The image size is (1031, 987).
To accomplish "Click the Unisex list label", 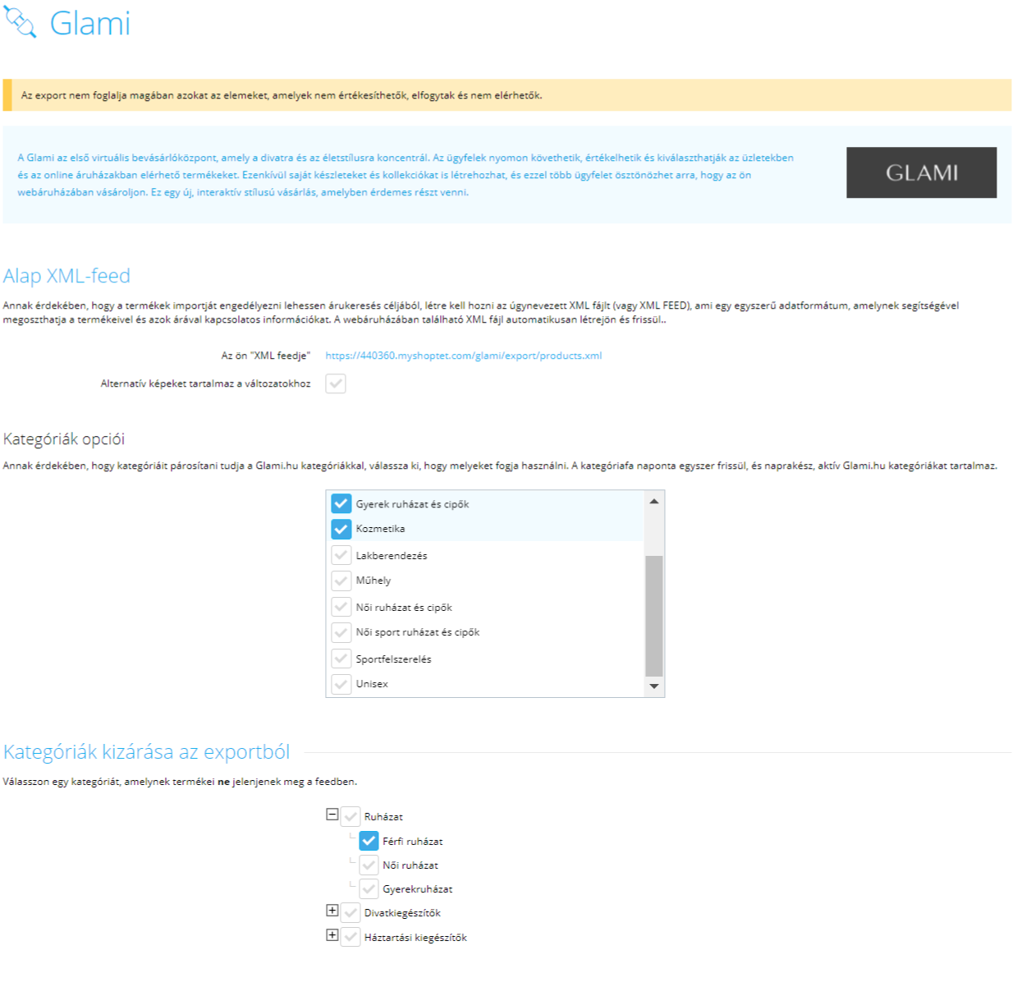I will (x=372, y=684).
